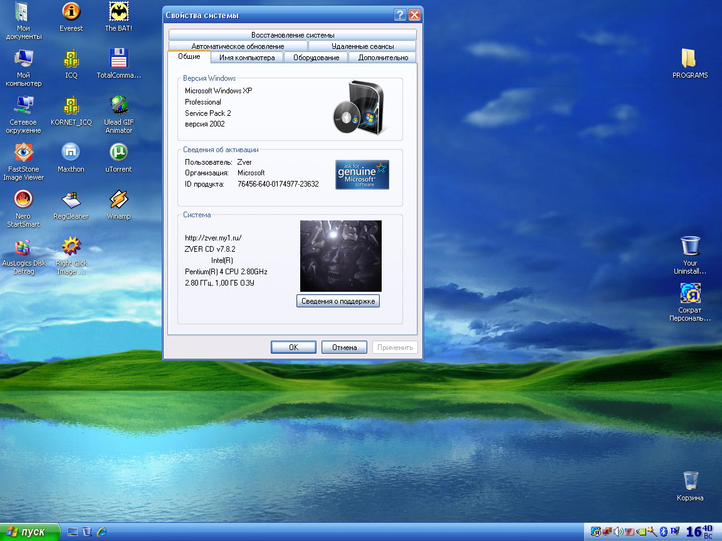This screenshot has height=541, width=722.
Task: Click the ICQ desktop shortcut
Action: (x=71, y=63)
